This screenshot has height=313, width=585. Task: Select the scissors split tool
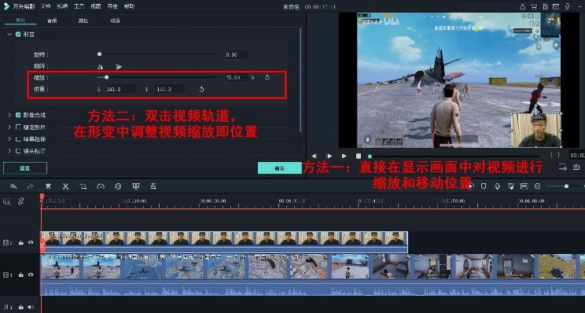[66, 186]
